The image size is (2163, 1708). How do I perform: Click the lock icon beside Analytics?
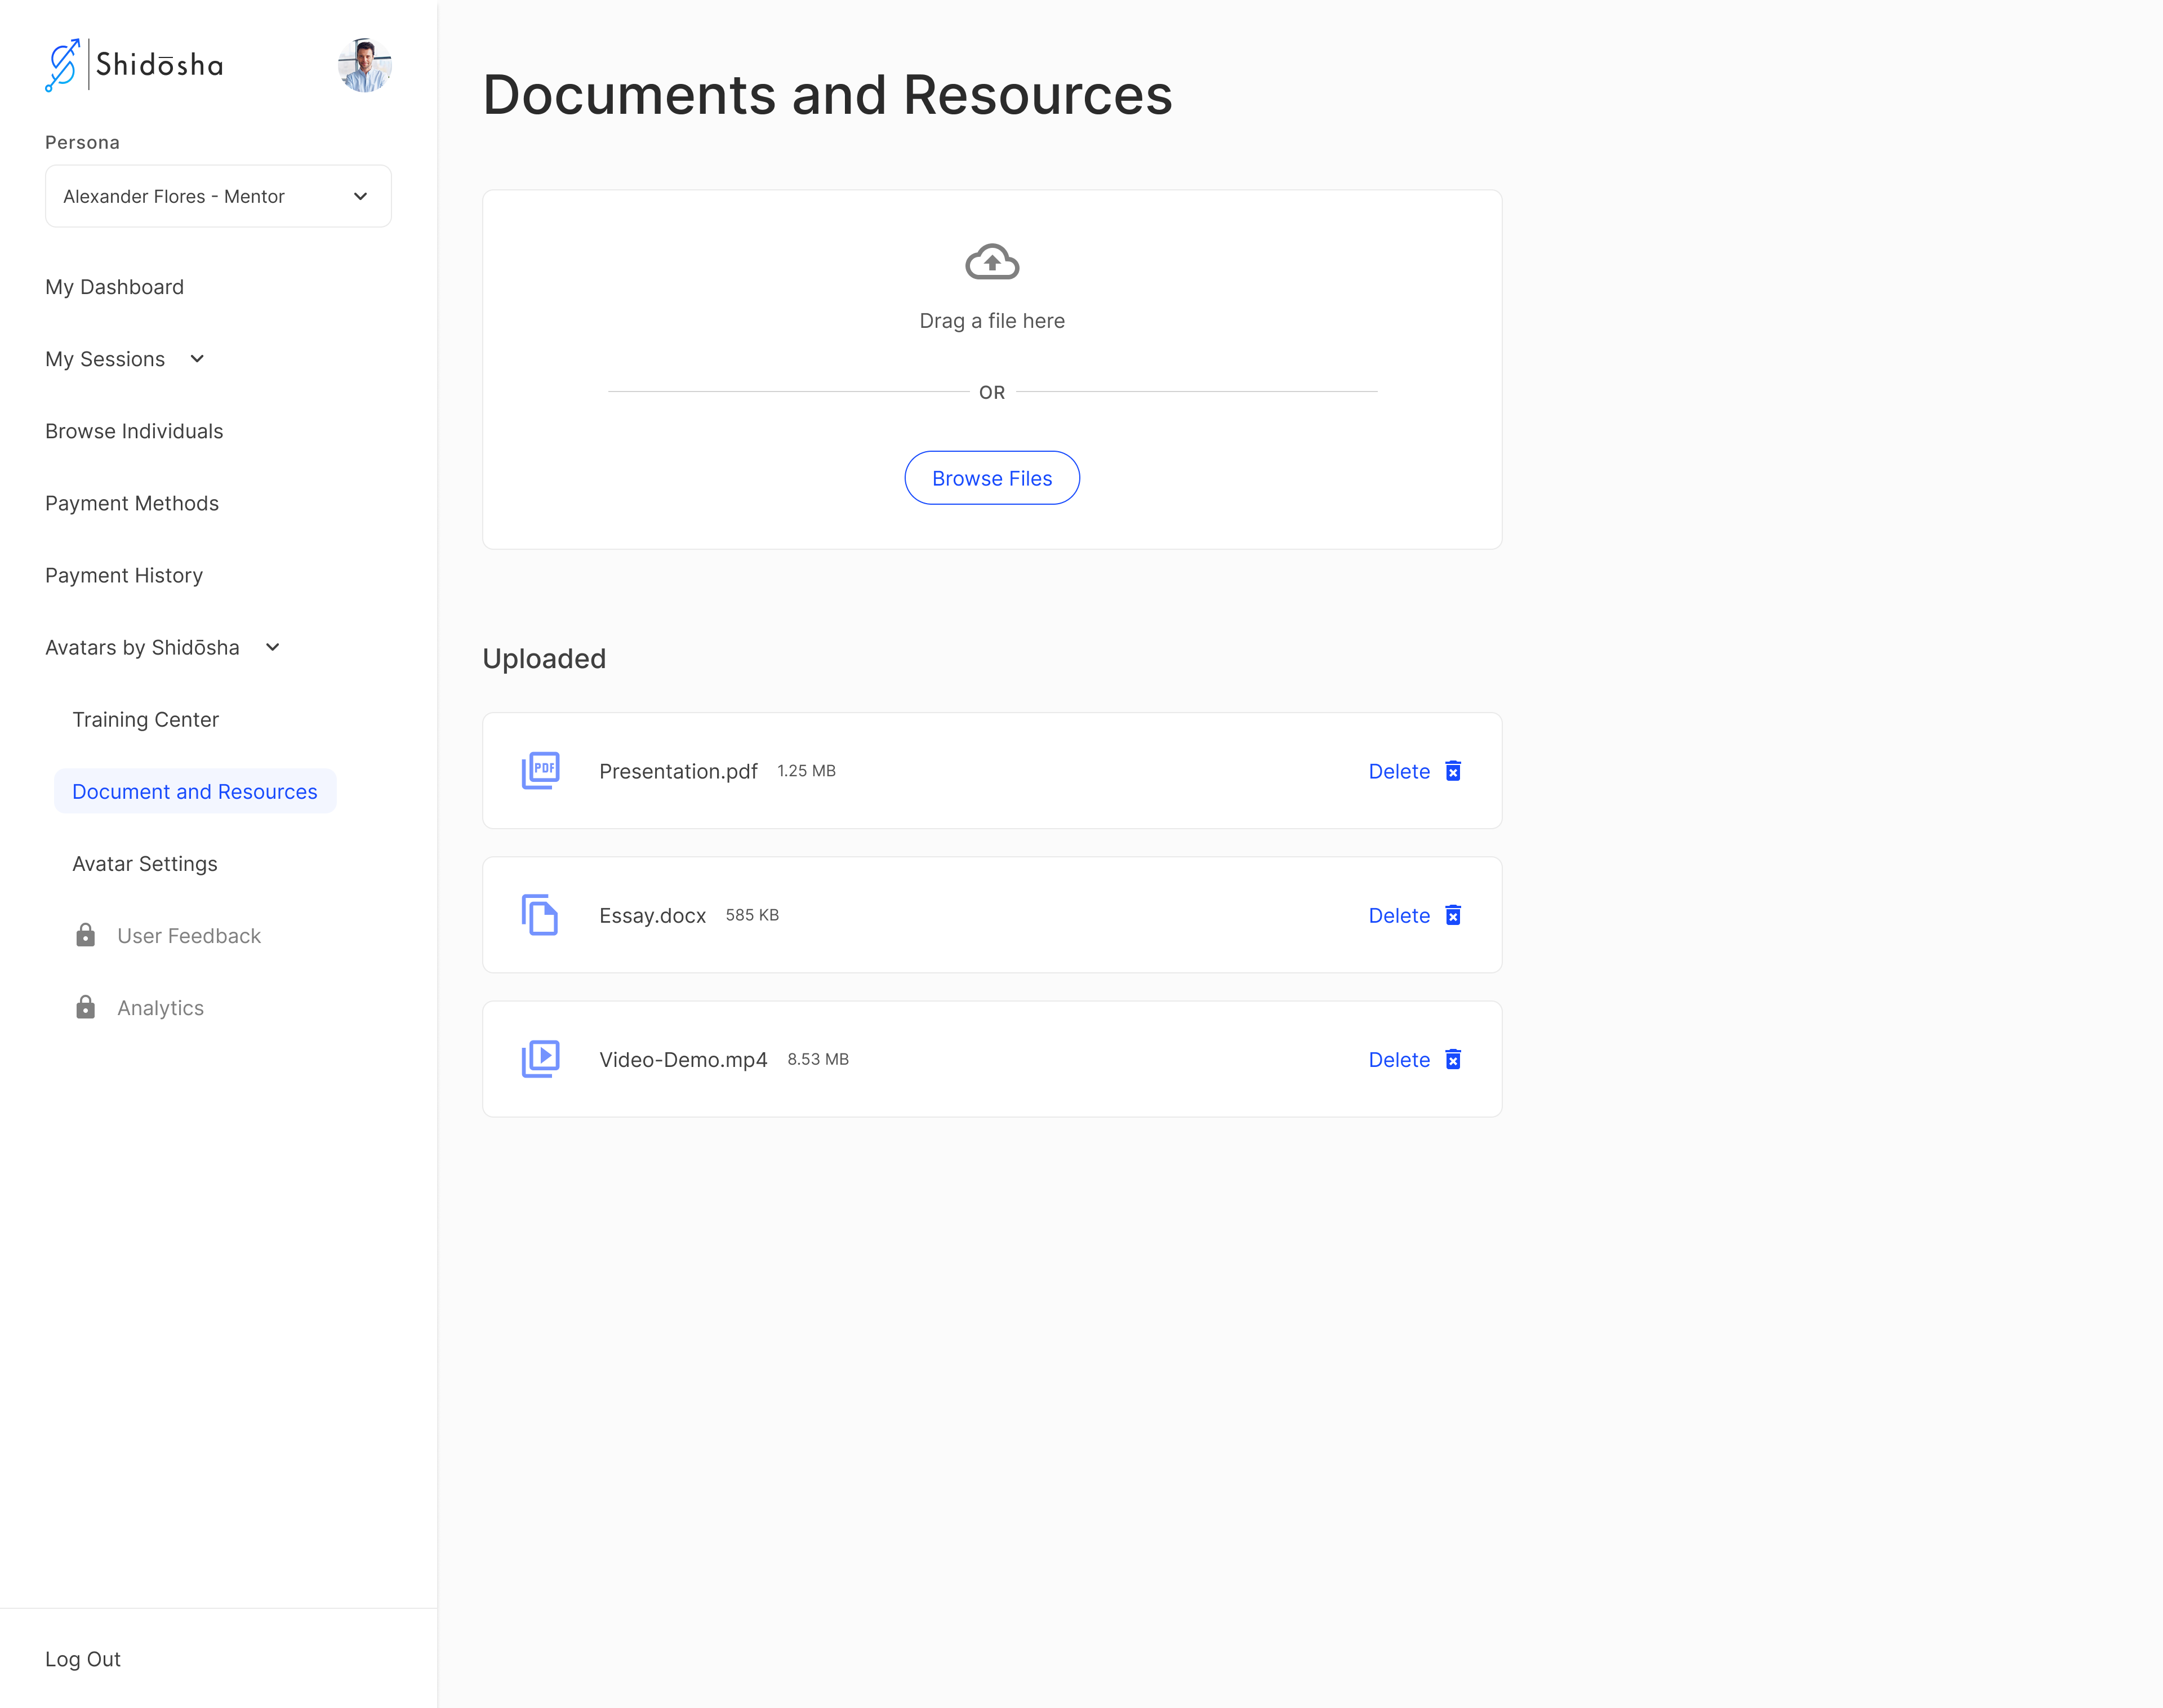point(86,1007)
